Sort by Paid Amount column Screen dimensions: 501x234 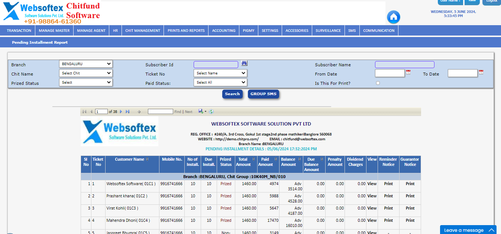[276, 159]
